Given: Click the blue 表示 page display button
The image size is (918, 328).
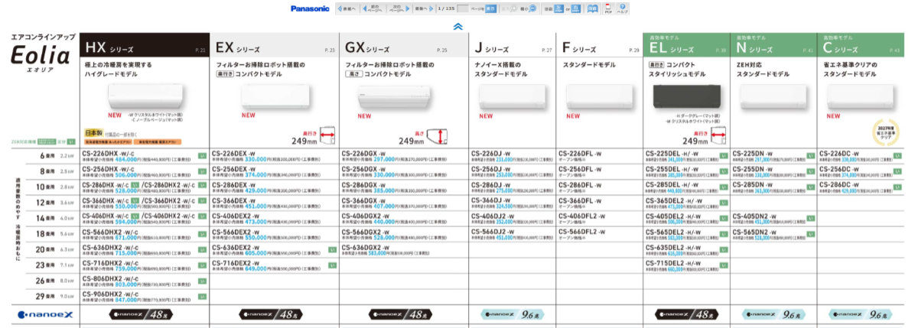Looking at the screenshot, I should pyautogui.click(x=491, y=8).
